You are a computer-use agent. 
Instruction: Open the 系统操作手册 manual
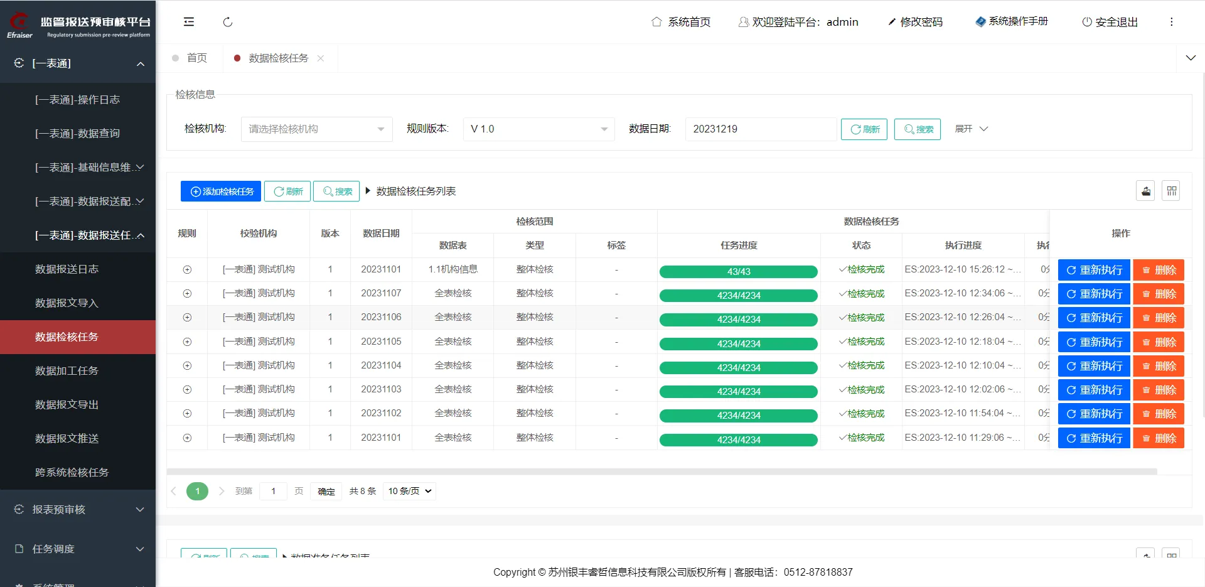coord(1011,21)
